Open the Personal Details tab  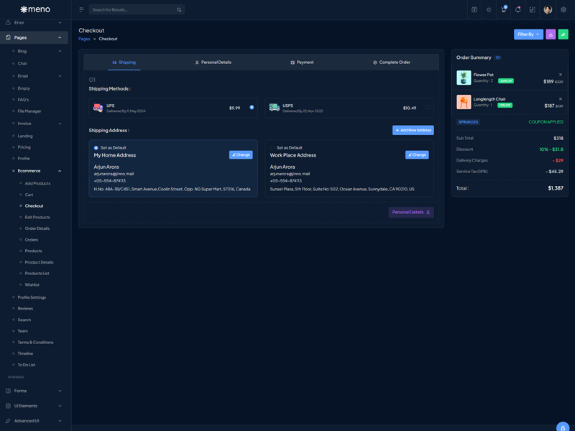pos(213,62)
